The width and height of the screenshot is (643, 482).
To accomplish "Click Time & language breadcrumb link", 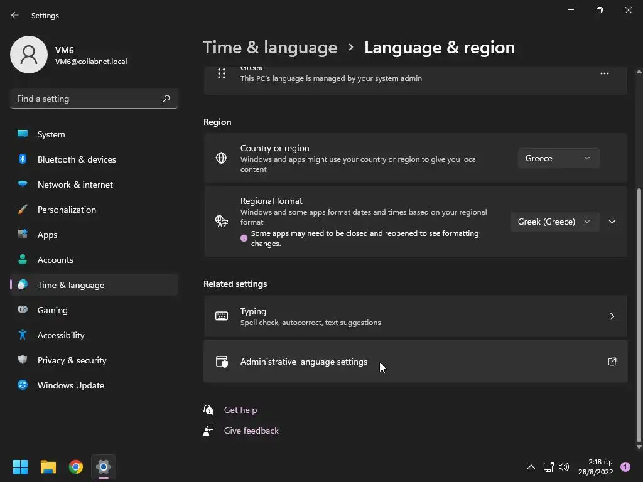I will [270, 48].
